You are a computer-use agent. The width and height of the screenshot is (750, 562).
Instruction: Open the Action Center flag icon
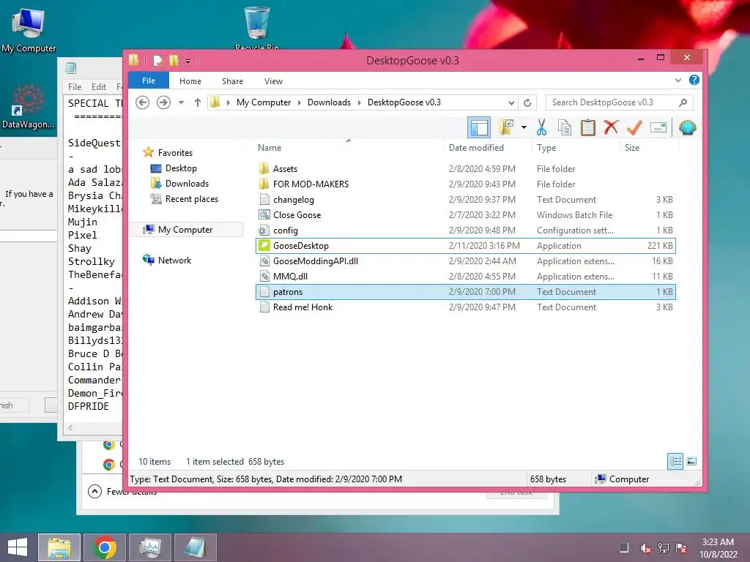[x=680, y=548]
